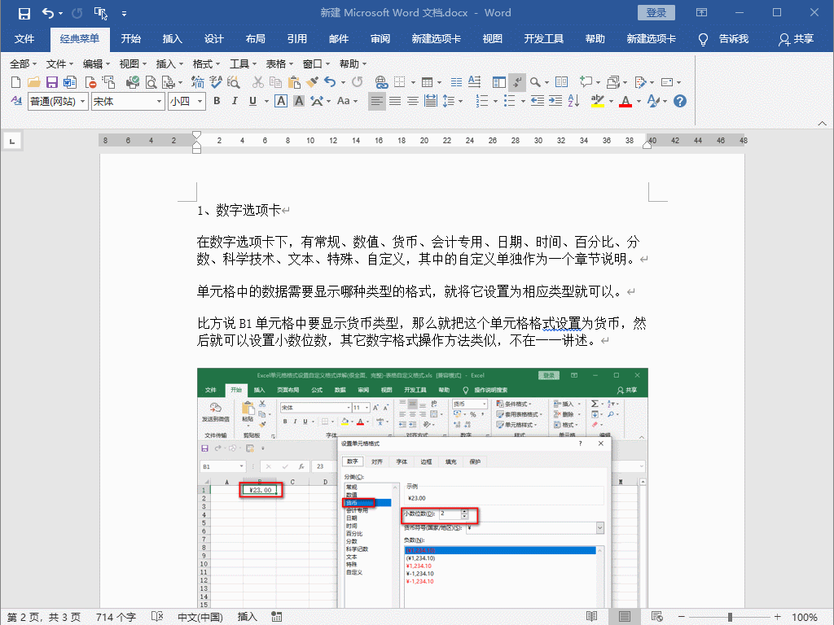Expand the 格式 classic menu
The width and height of the screenshot is (834, 625).
206,63
